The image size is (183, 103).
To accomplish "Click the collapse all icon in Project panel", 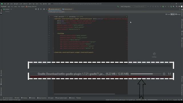I will click(41, 9).
